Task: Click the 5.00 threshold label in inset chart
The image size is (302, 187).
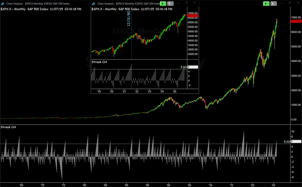Action: tap(184, 67)
